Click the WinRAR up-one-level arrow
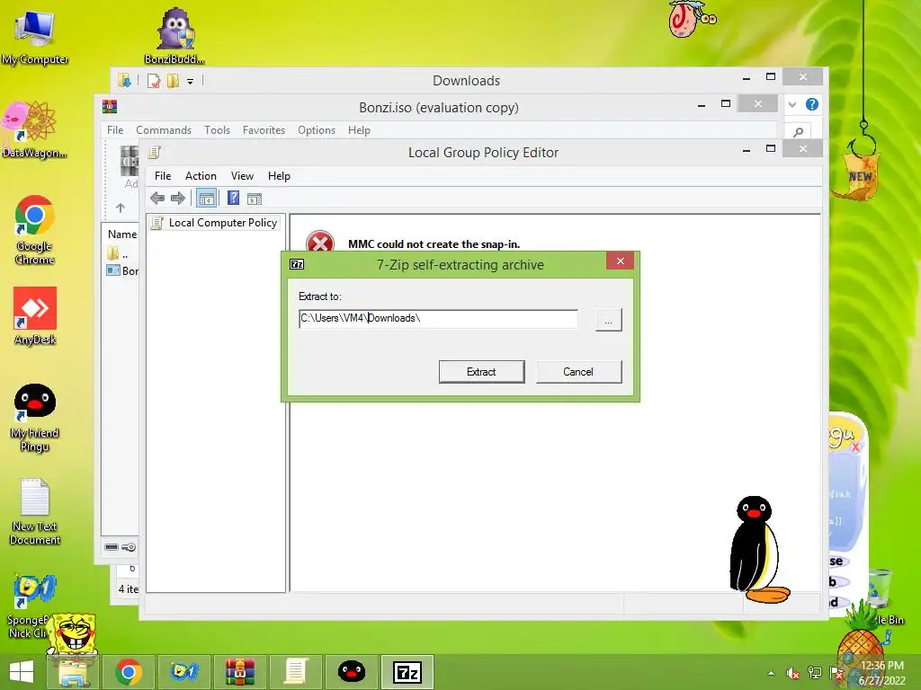The height and width of the screenshot is (690, 921). [121, 208]
